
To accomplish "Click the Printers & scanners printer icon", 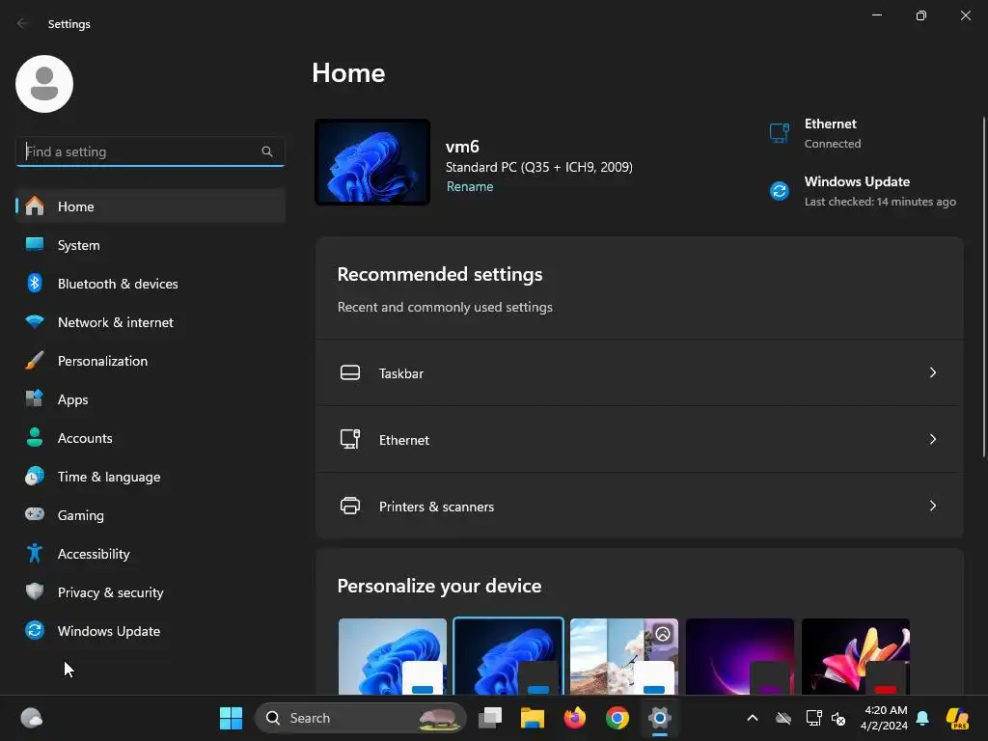I will pyautogui.click(x=350, y=506).
